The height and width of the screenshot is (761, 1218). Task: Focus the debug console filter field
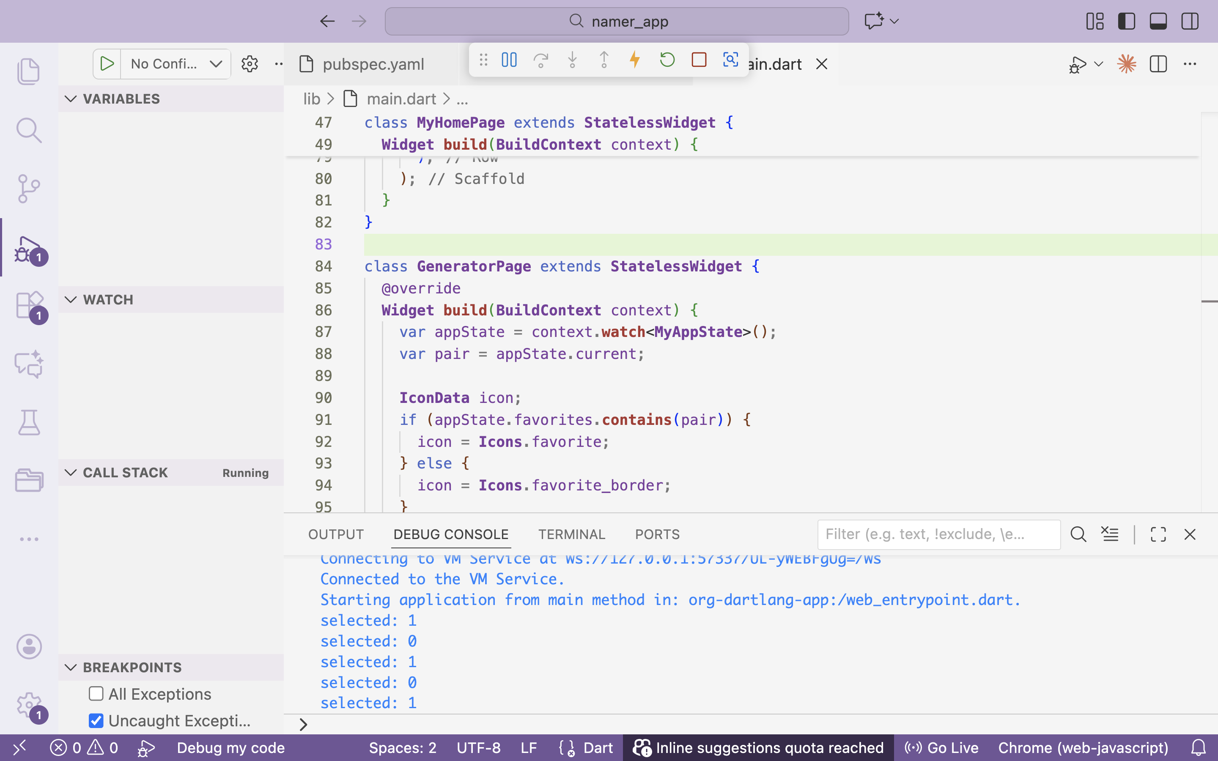939,534
